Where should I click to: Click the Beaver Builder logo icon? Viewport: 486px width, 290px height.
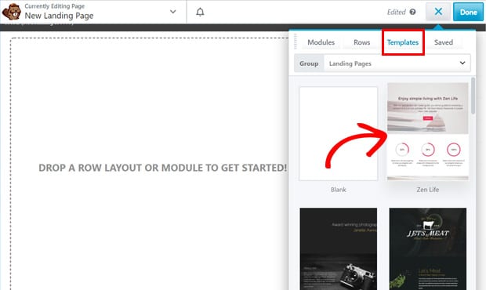pyautogui.click(x=12, y=12)
